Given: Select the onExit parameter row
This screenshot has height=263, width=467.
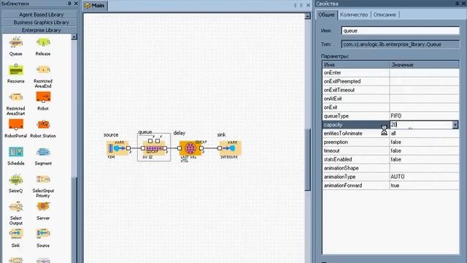Looking at the screenshot, I should [x=390, y=107].
